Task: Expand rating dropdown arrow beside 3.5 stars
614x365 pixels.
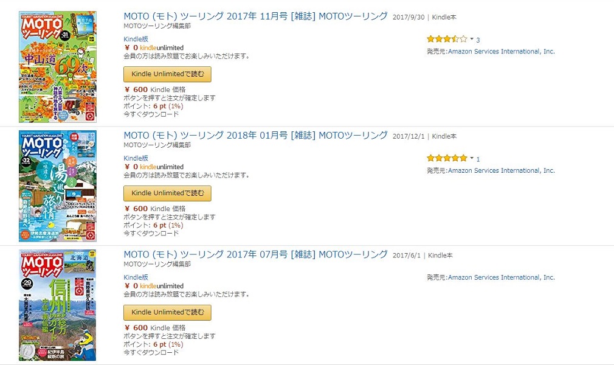Action: (x=472, y=39)
